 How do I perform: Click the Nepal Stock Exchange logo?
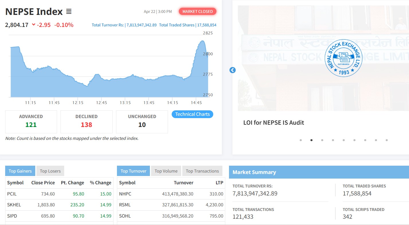[343, 58]
